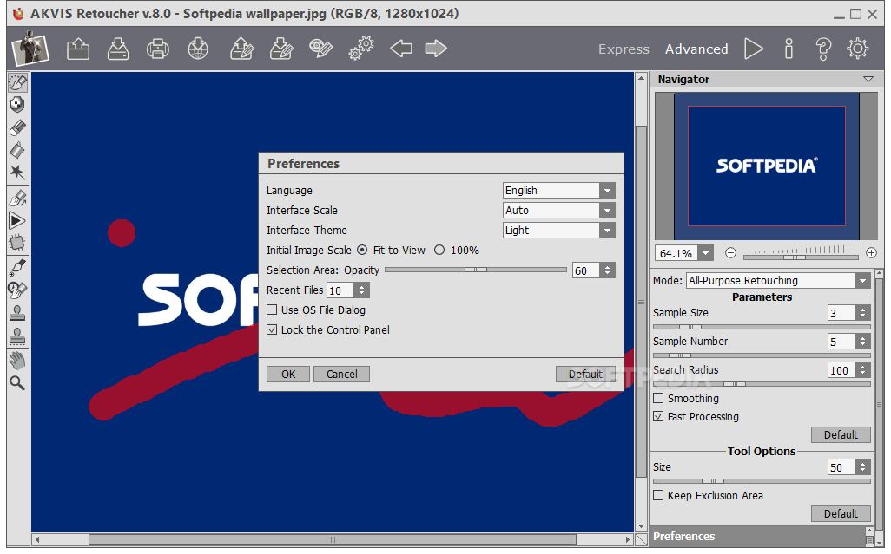The height and width of the screenshot is (554, 891).
Task: Select the Selection Brush tool
Action: 17,82
